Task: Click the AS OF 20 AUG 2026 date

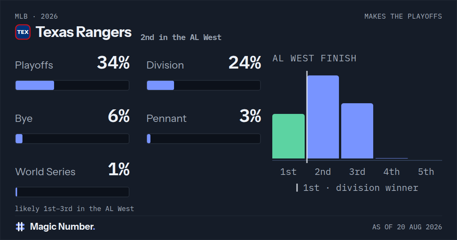Action: click(x=407, y=227)
